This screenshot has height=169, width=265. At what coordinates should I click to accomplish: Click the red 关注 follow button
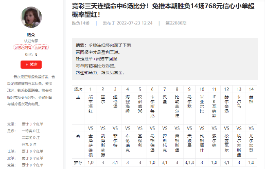(31, 65)
